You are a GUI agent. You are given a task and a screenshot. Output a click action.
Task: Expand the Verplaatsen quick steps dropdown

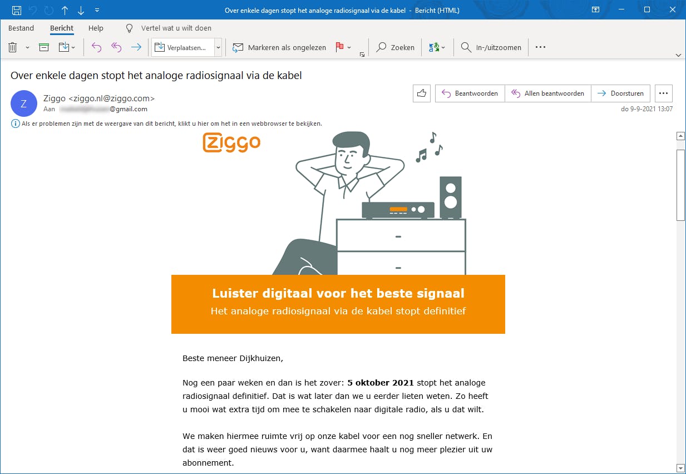point(218,47)
